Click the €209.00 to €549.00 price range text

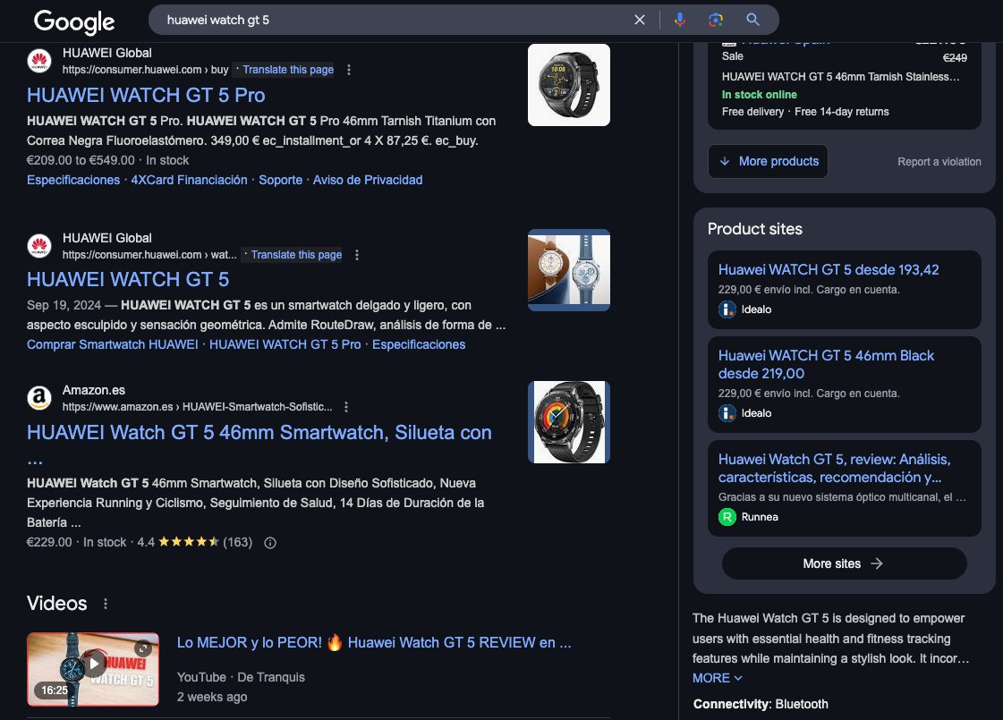81,160
